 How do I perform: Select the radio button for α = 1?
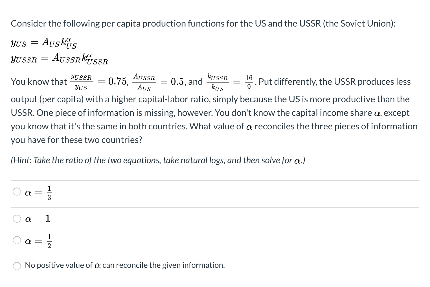(17, 218)
